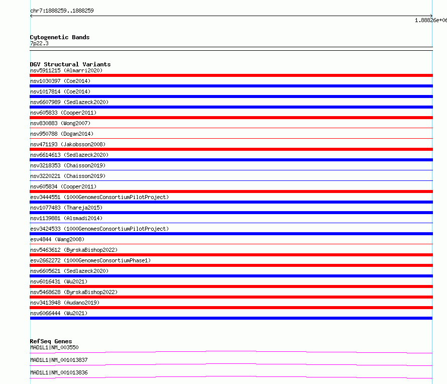Select nsv3413948 (Audano2019) label
Image resolution: width=447 pixels, height=384 pixels.
coord(65,303)
